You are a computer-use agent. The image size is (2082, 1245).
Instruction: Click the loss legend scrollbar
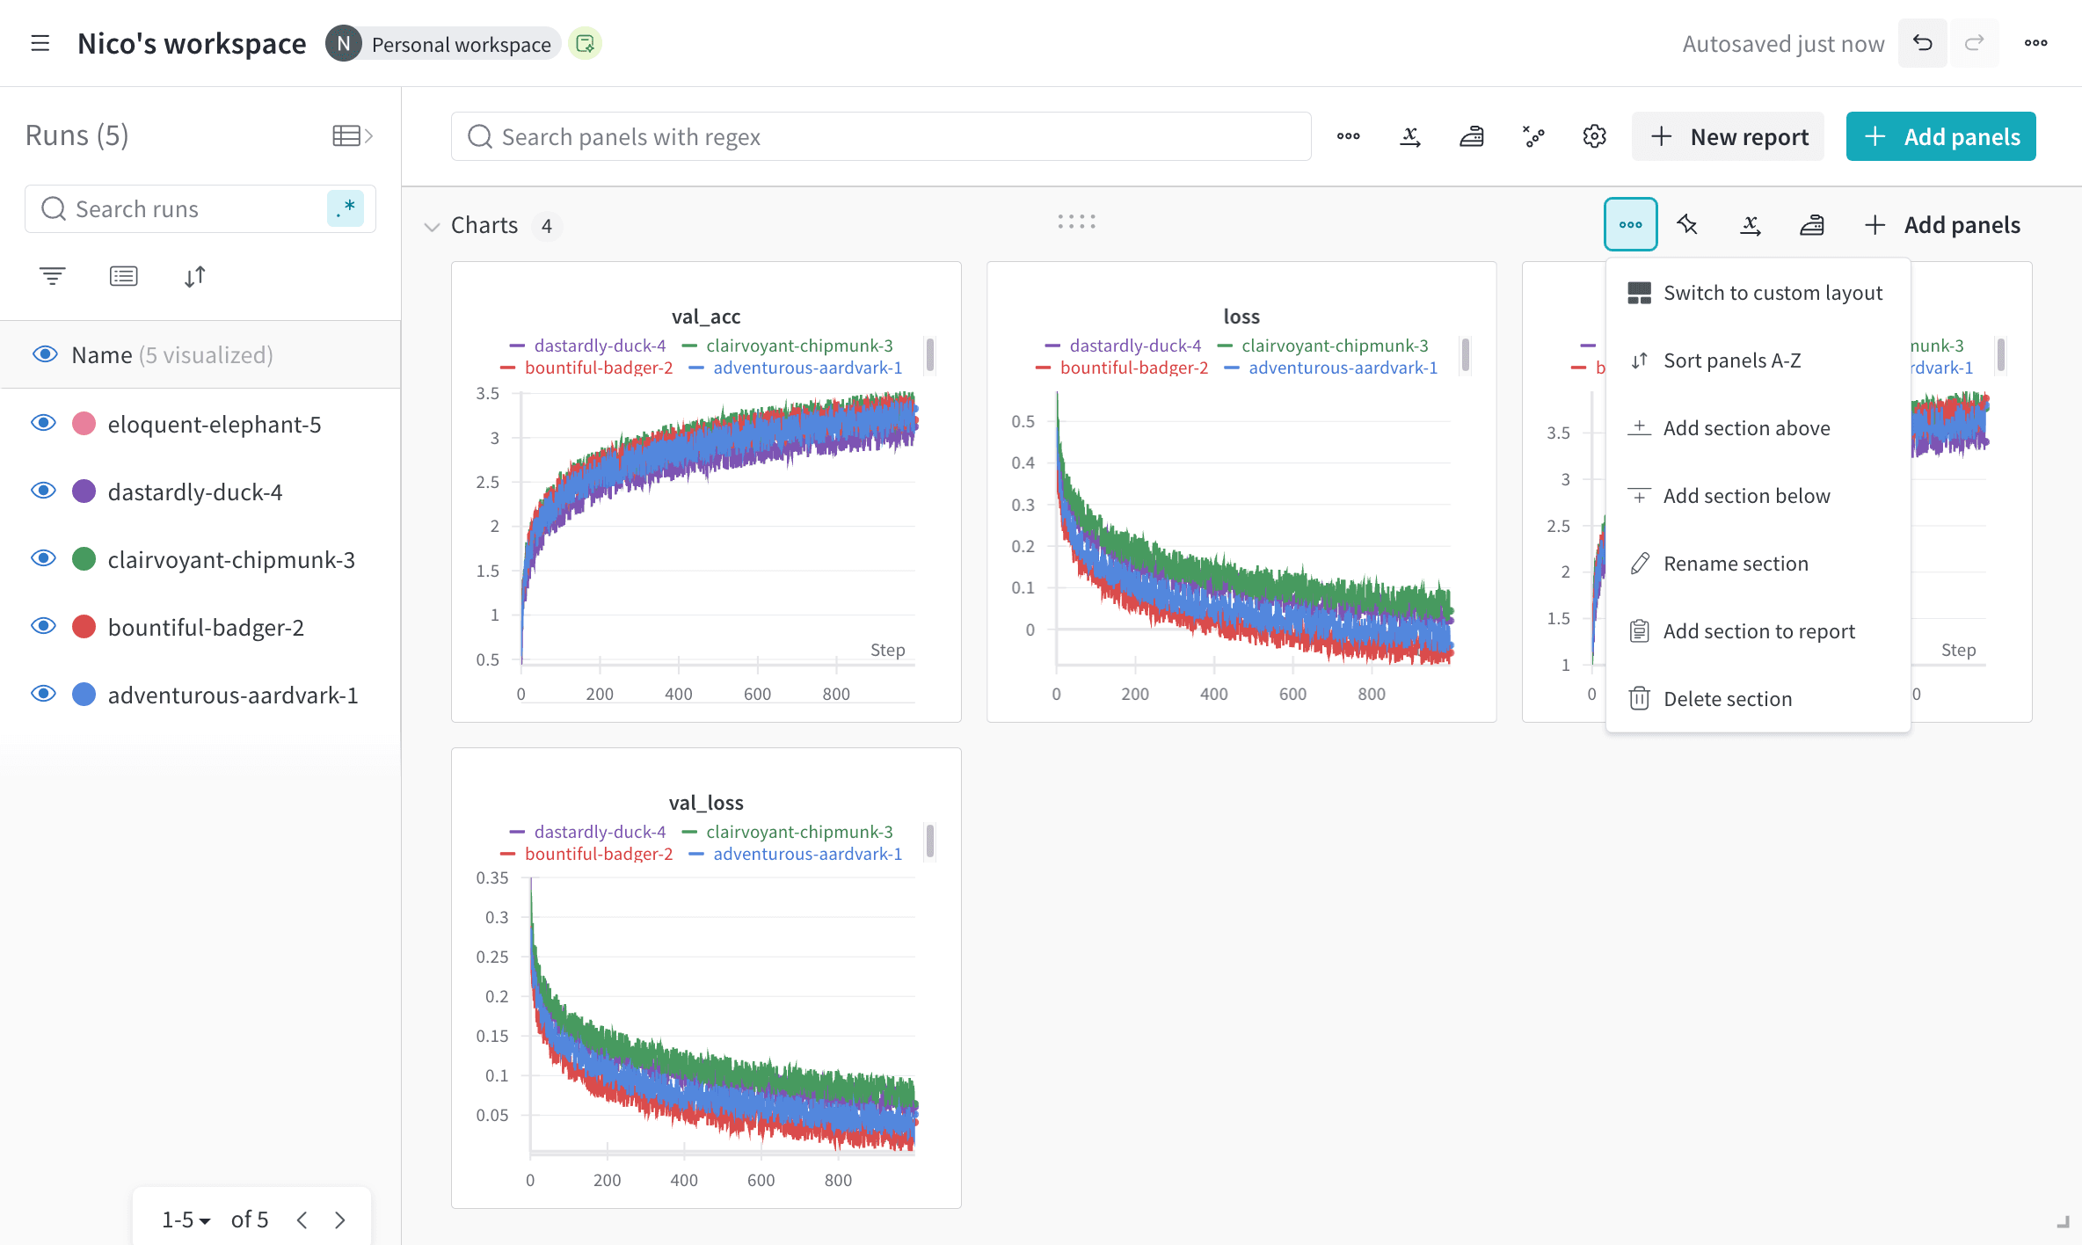(1465, 355)
